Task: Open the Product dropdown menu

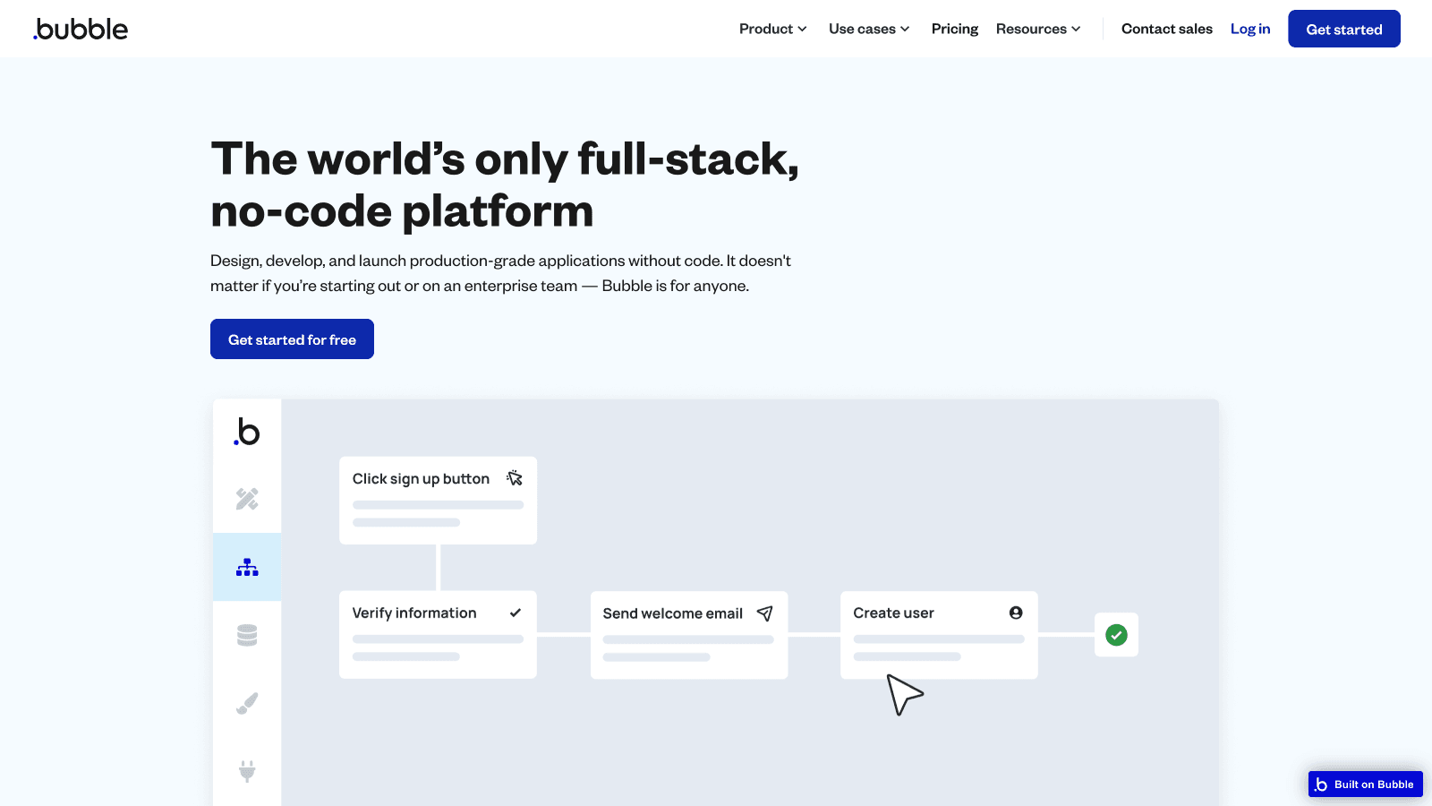Action: click(x=773, y=29)
